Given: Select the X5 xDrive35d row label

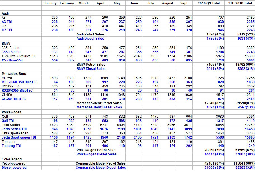Looking at the screenshot, I should point(12,60).
